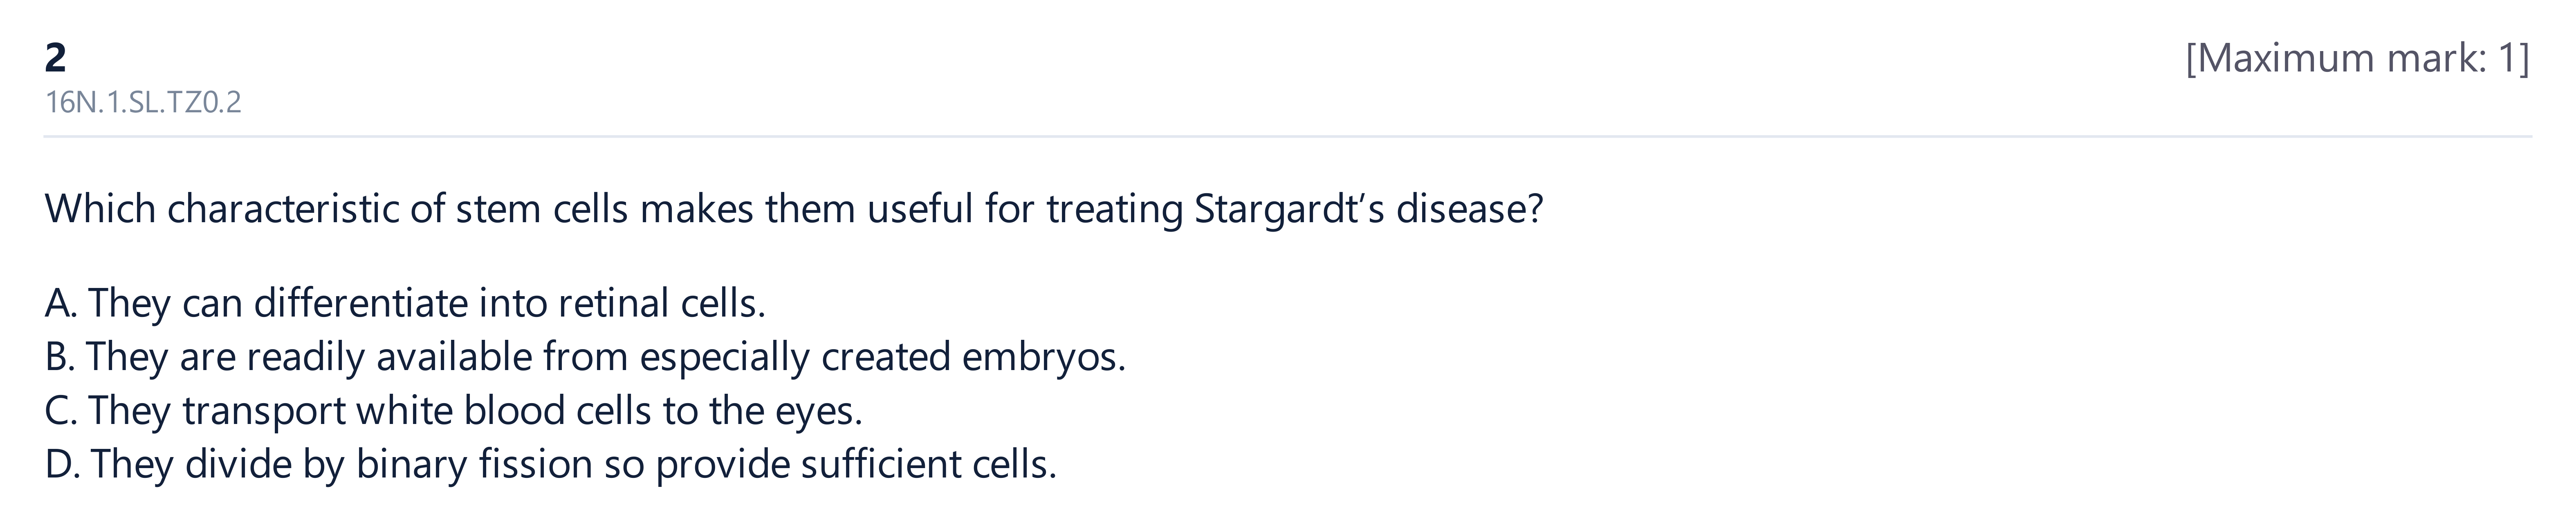Click the word disease? ending the question
The height and width of the screenshot is (531, 2576).
[x=1470, y=210]
